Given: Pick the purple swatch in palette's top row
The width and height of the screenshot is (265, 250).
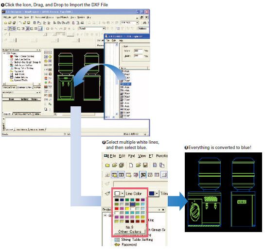Looking at the screenshot, I should tap(143, 200).
